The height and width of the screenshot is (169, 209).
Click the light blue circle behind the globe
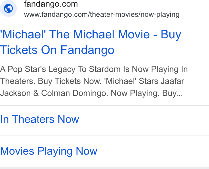pyautogui.click(x=8, y=8)
